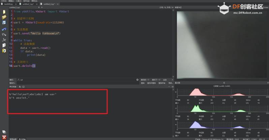The height and width of the screenshot is (140, 269).
Task: Stop the script with the red X icon
Action: click(x=4, y=137)
